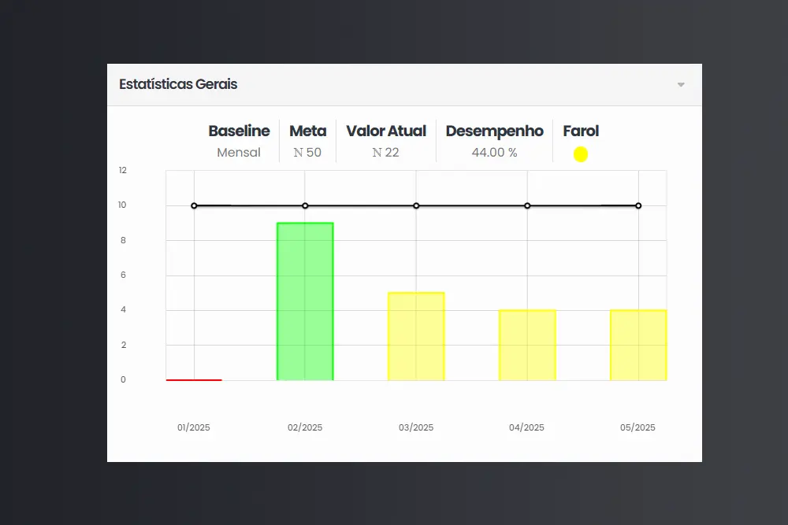The image size is (788, 525).
Task: Click the red bar for 01/2025
Action: point(194,379)
